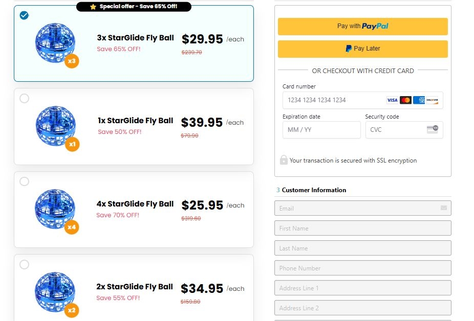This screenshot has height=321, width=474.
Task: Choose the 4x StarGlide Fly Ball radio
Action: tap(25, 181)
